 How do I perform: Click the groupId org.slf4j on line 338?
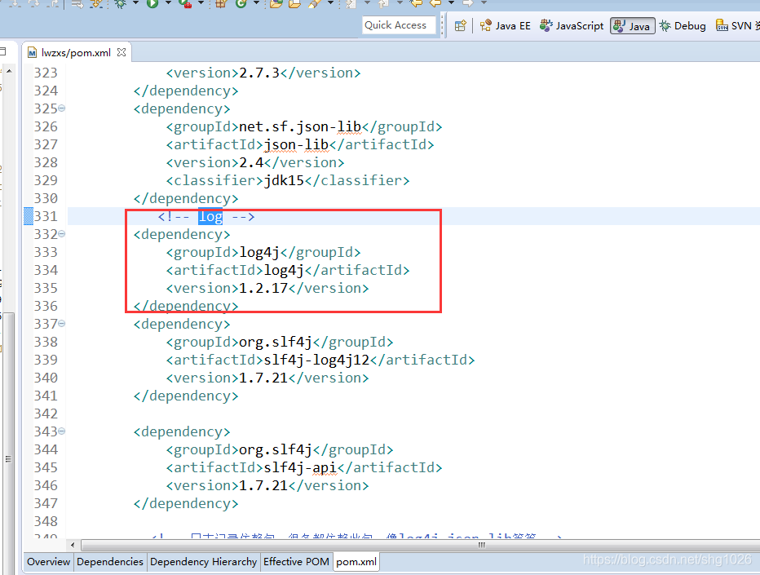pos(276,342)
